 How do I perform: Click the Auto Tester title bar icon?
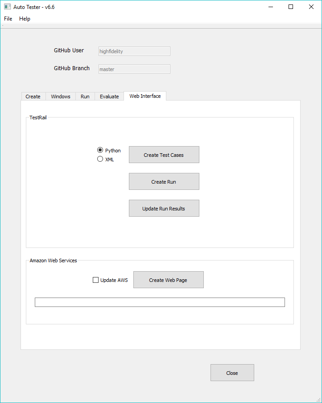(x=7, y=7)
